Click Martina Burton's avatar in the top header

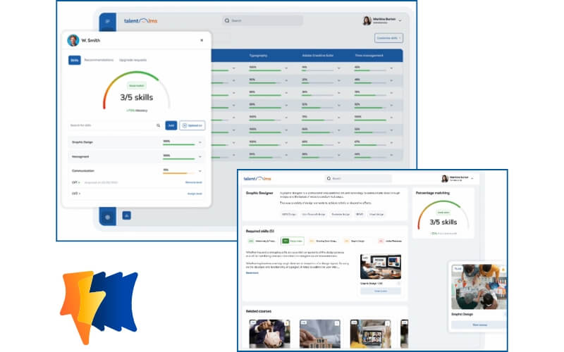tap(367, 21)
